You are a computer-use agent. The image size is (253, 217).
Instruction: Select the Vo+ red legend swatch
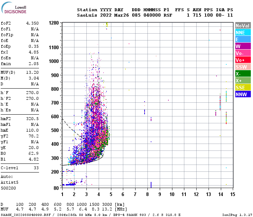(243, 60)
